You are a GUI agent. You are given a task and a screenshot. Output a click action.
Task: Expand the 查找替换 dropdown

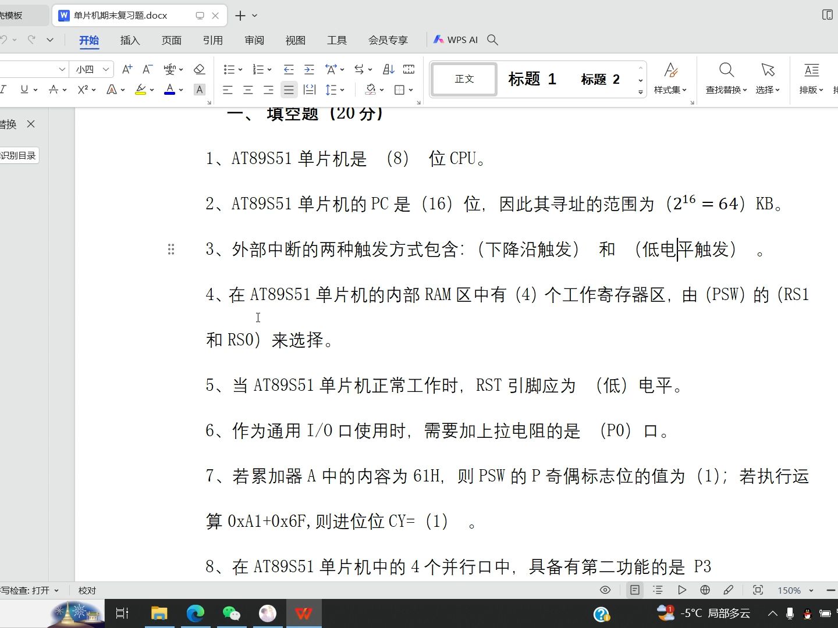point(726,90)
